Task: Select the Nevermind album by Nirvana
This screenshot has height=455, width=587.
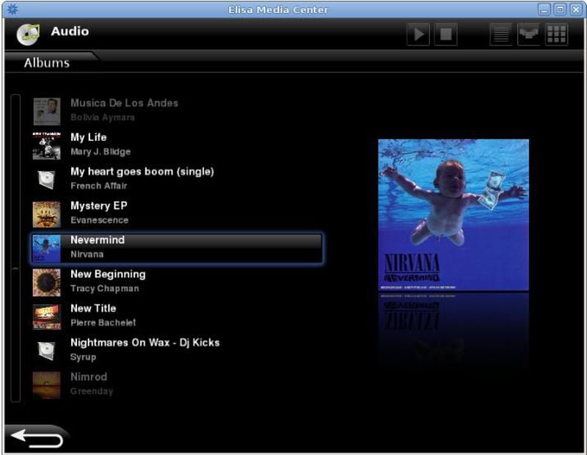Action: (176, 248)
